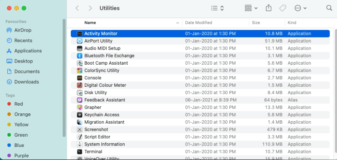Image resolution: width=337 pixels, height=160 pixels.
Task: Click the 06-Jan-2021 at 8:39 PM date
Action: point(211,100)
